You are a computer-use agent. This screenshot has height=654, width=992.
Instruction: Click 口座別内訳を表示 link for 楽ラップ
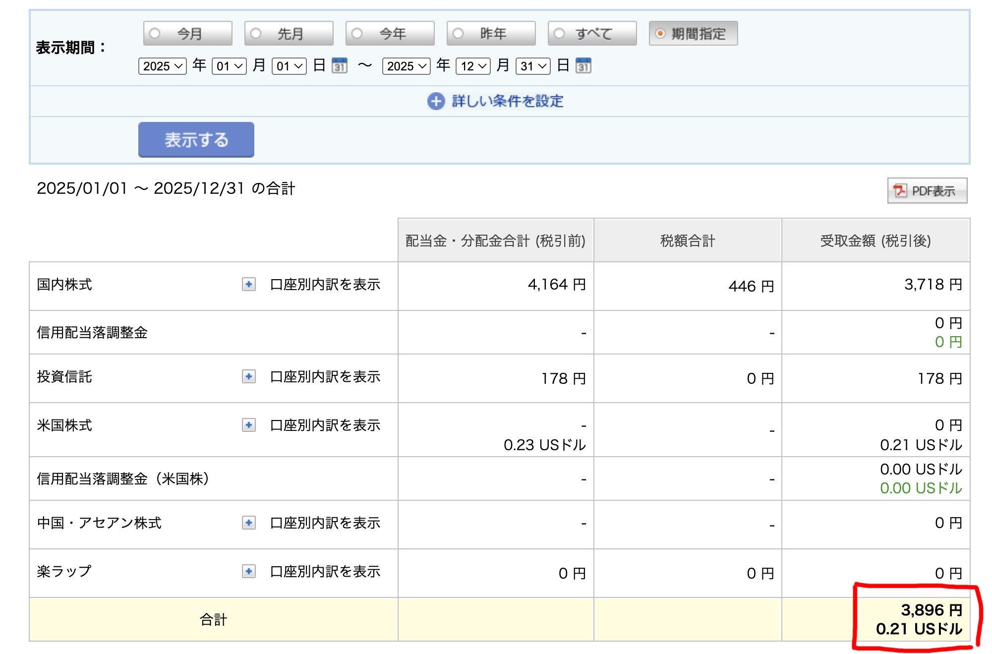coord(325,571)
